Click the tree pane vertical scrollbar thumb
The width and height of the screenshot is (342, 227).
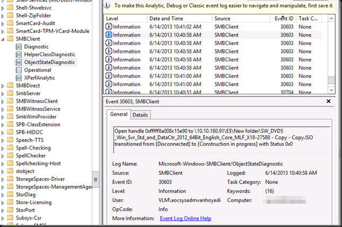(96, 179)
